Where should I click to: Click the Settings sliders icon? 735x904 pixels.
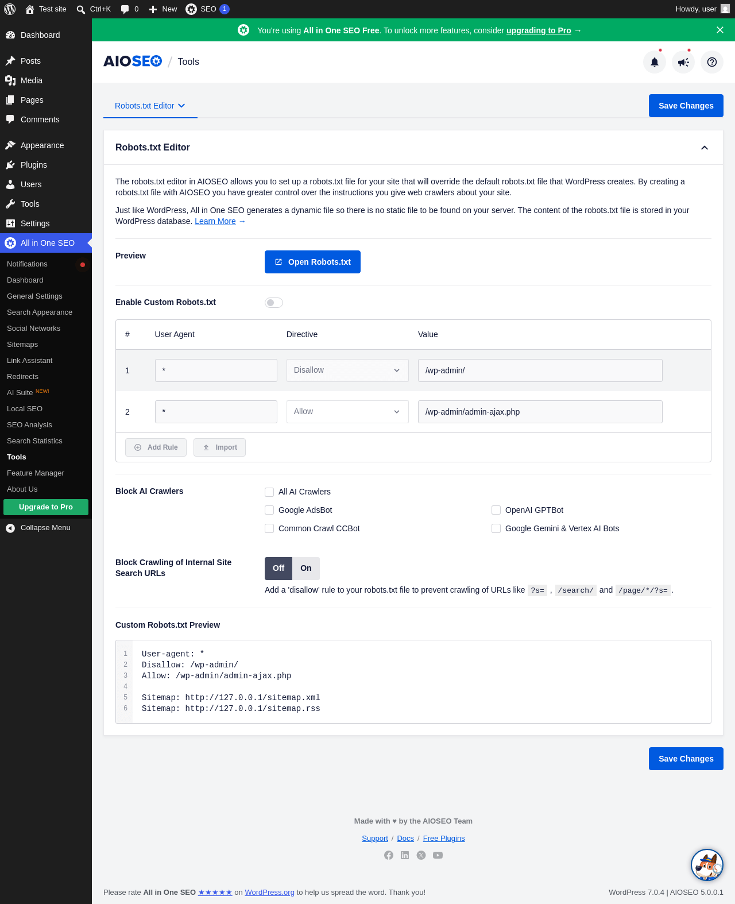click(10, 223)
